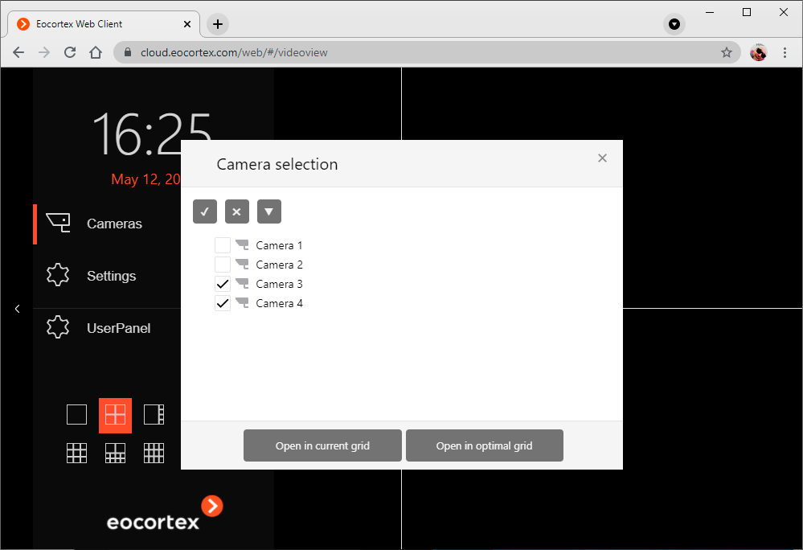This screenshot has width=803, height=550.
Task: Enable Camera 2 selection
Action: [x=223, y=264]
